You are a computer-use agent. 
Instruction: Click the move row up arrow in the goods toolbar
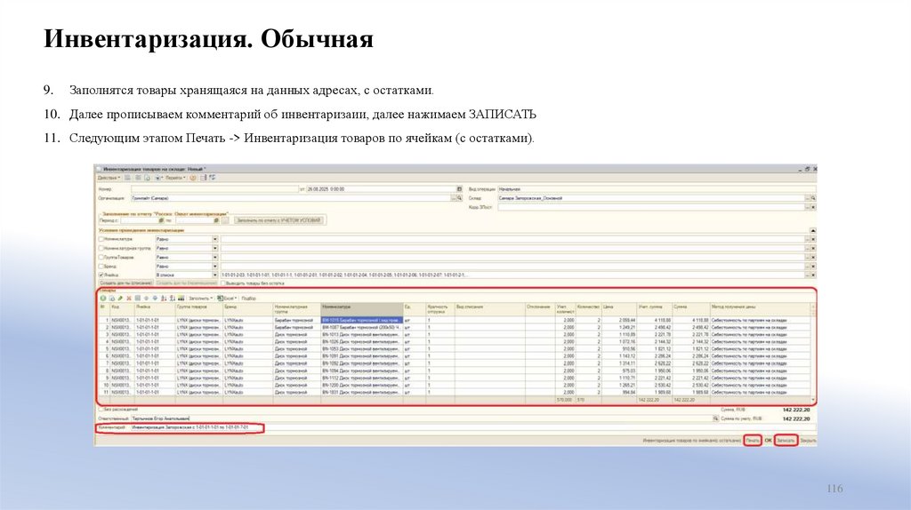click(146, 299)
